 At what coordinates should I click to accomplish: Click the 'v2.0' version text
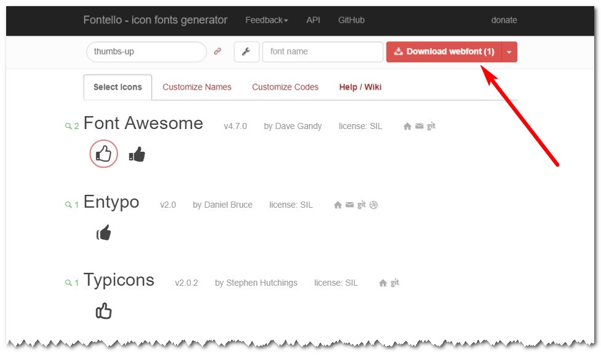click(168, 205)
